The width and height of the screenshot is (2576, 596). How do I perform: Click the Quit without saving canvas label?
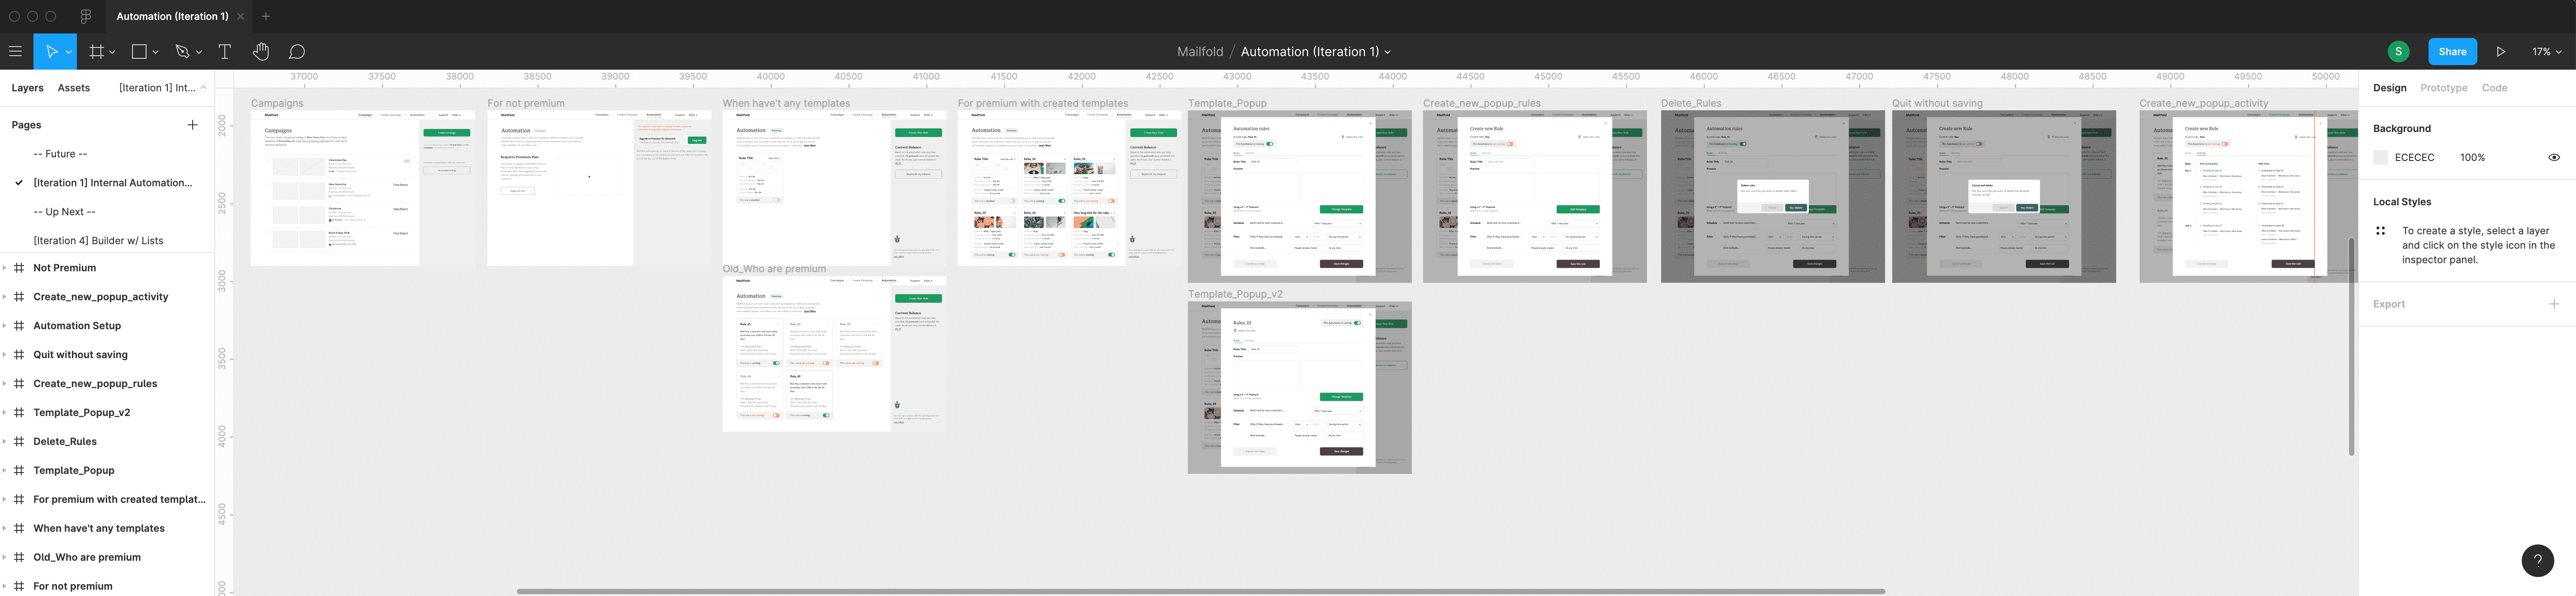(1937, 103)
